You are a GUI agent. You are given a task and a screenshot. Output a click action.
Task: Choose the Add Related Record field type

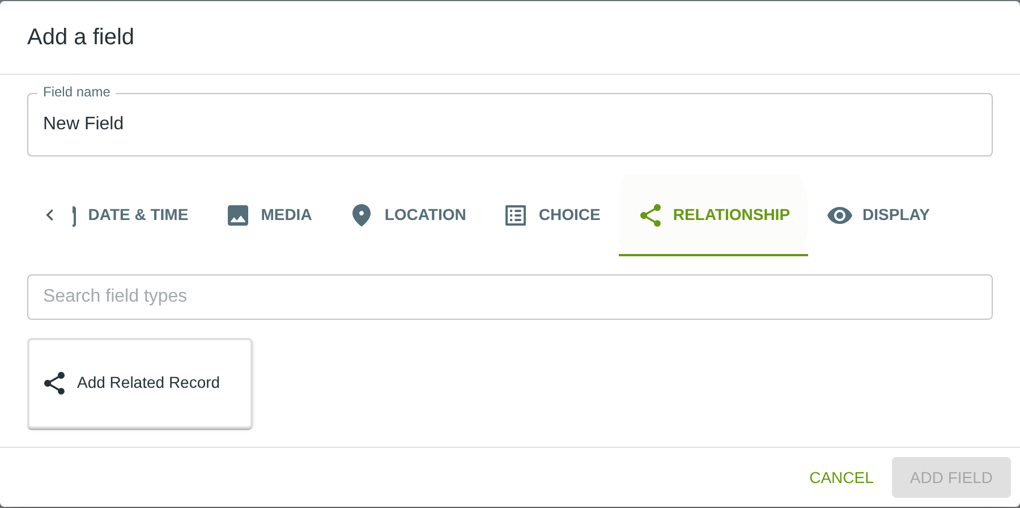pos(140,383)
